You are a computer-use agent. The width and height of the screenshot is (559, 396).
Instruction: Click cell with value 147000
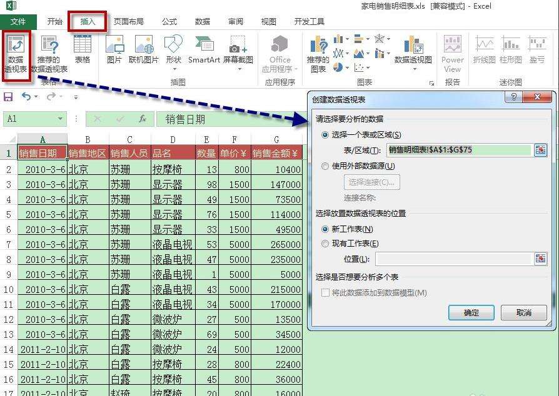(276, 184)
